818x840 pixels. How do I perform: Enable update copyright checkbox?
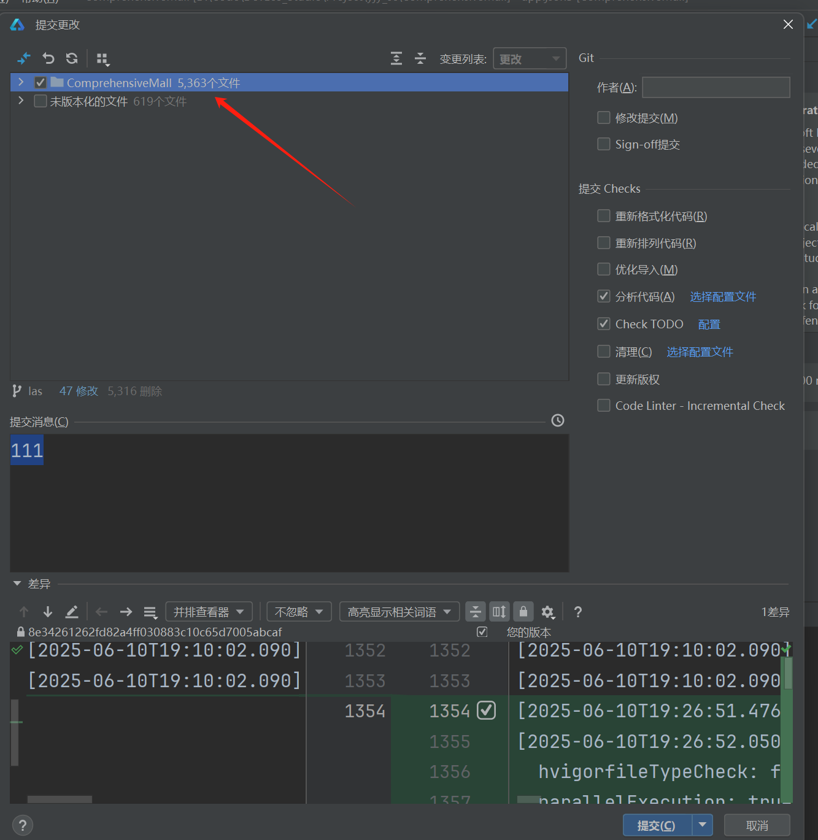click(604, 379)
